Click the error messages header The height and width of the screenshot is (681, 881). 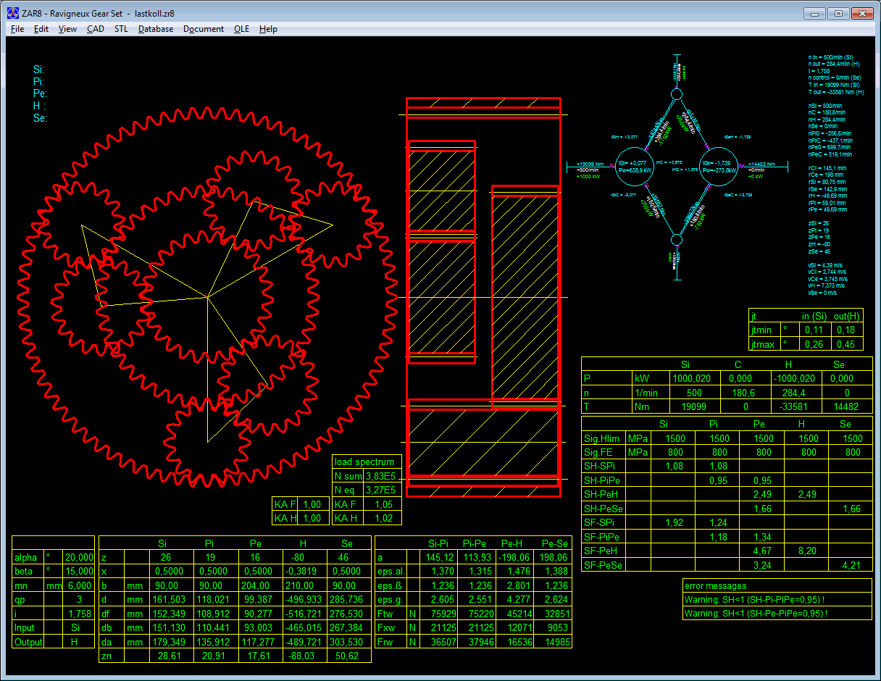pyautogui.click(x=715, y=585)
